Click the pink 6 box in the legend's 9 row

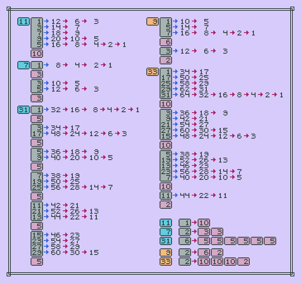[204, 252]
